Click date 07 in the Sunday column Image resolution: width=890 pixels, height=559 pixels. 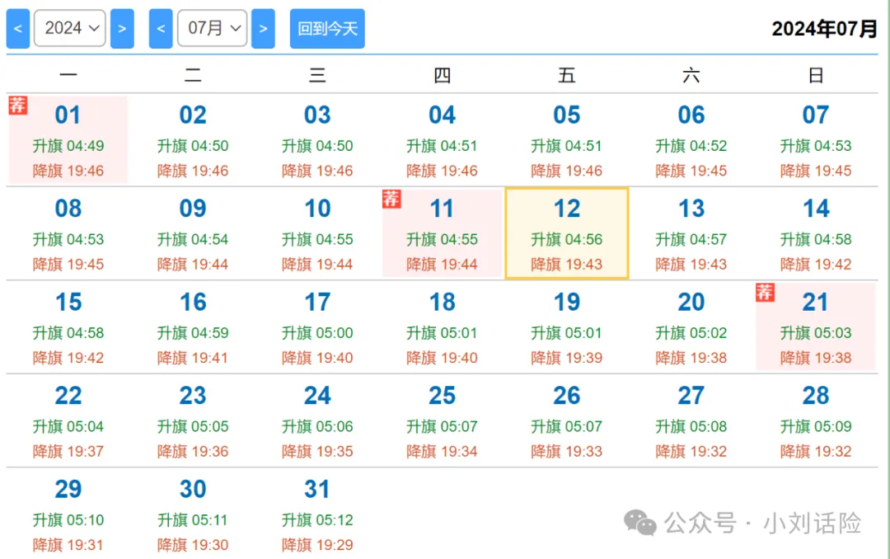(x=816, y=115)
